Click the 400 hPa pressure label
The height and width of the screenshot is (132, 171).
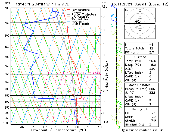[8, 36]
